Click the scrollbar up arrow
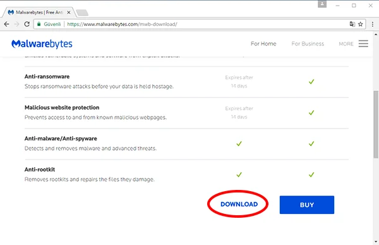 point(376,35)
